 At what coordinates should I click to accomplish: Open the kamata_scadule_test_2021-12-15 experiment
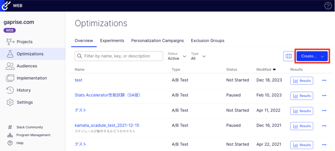[107, 125]
